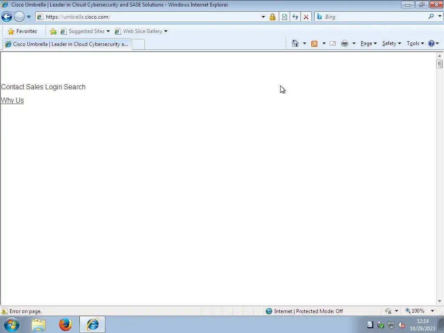
Task: Click the network tray icon
Action: (x=391, y=325)
